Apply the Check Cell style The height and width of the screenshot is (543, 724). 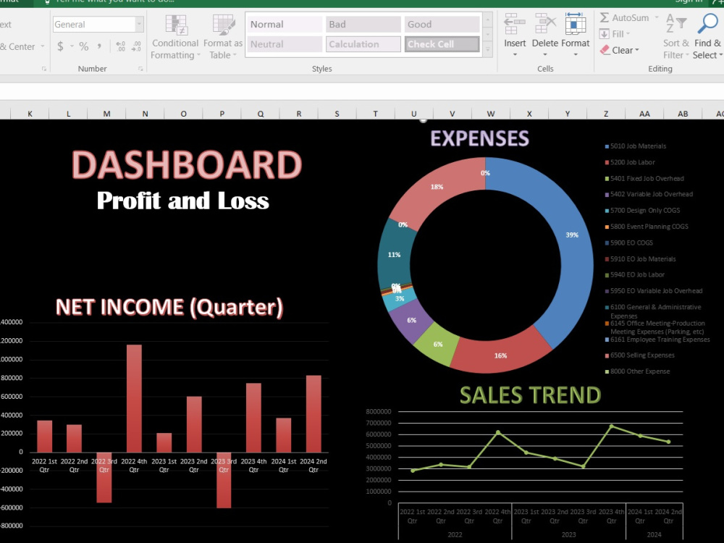pyautogui.click(x=442, y=44)
